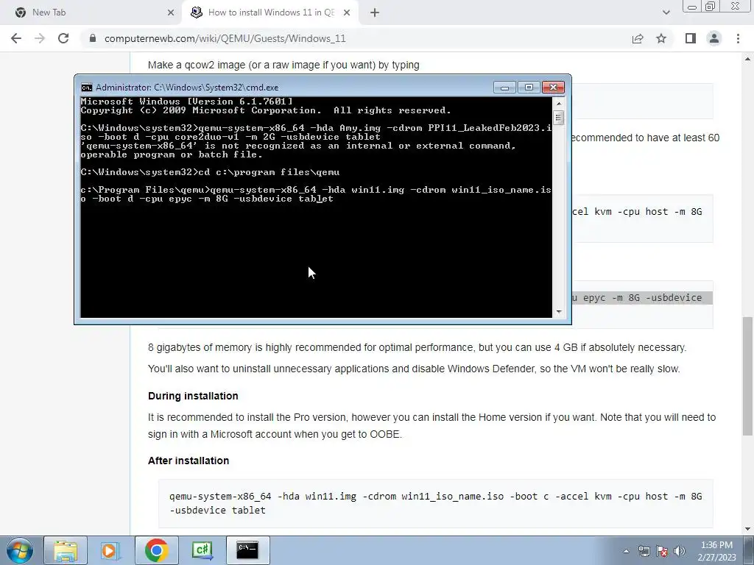Open a new browser tab with plus button
The height and width of the screenshot is (565, 754).
click(375, 13)
